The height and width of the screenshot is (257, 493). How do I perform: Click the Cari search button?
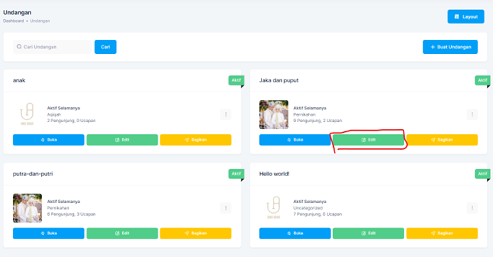pos(105,47)
